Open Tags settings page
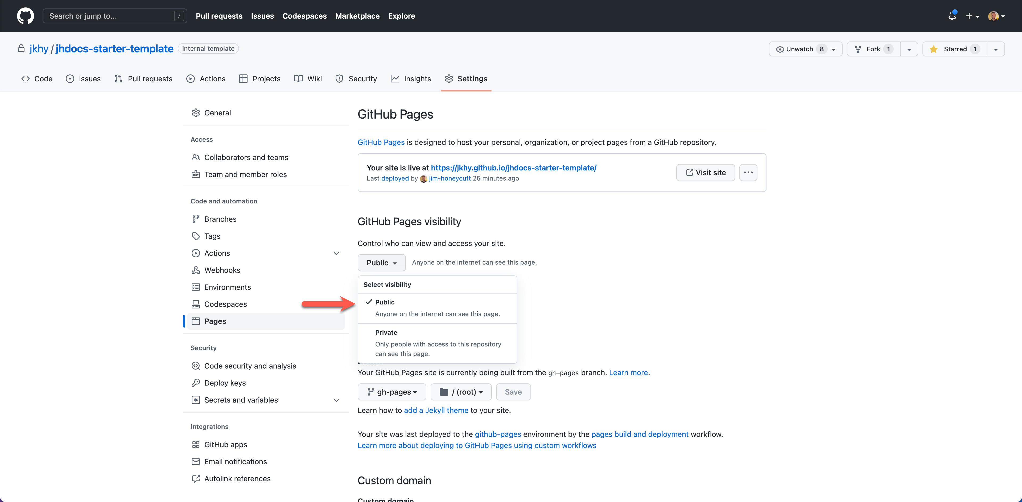 coord(212,236)
